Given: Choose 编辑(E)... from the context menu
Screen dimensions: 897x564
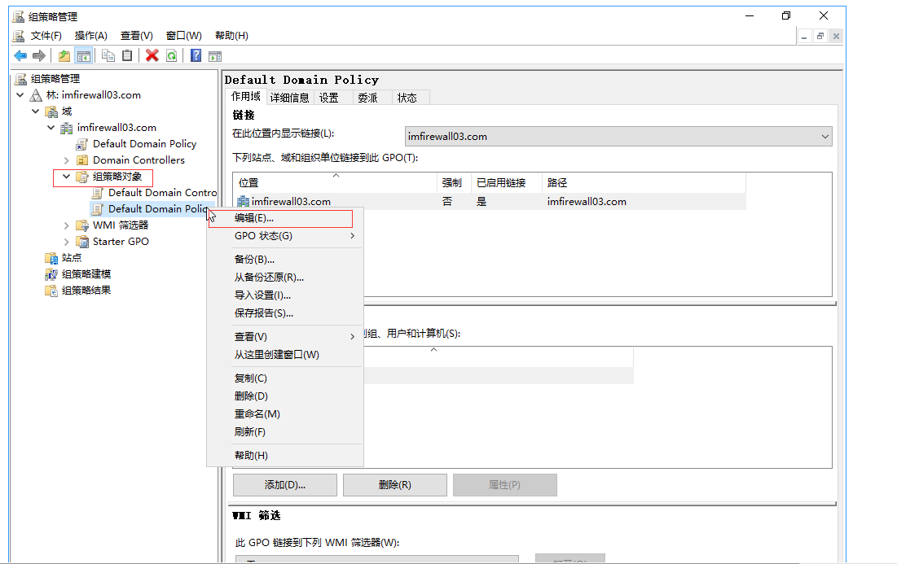Looking at the screenshot, I should tap(254, 218).
